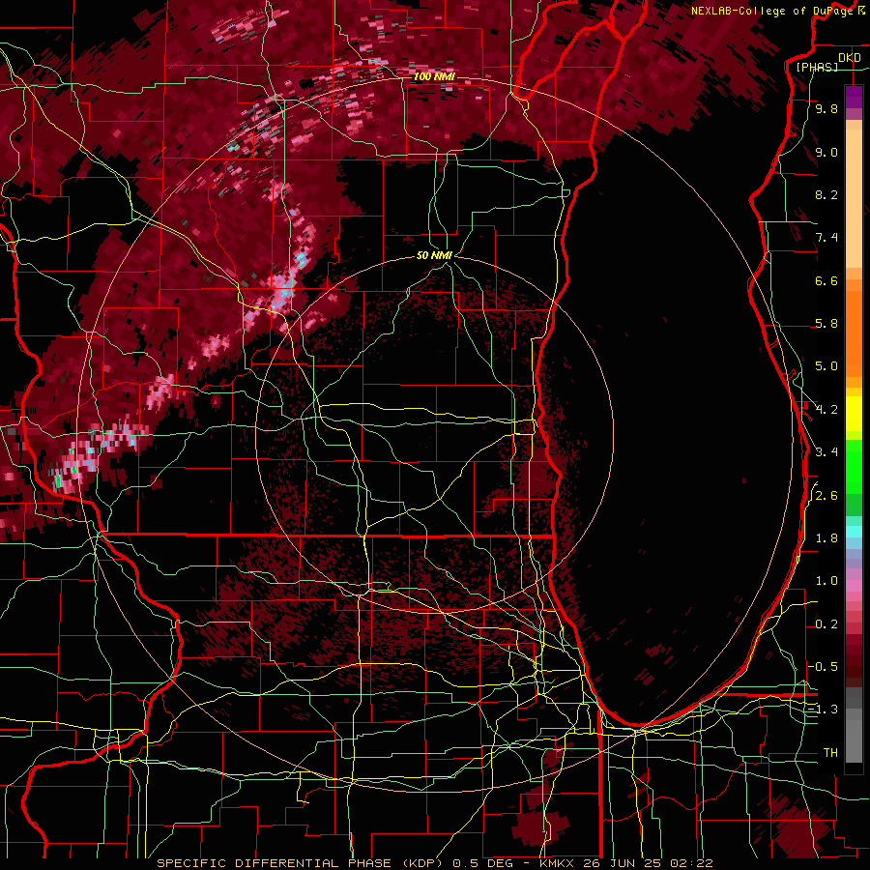Click the SPECIFIC DIFFERENTIAL PHASE (KDP) caption
This screenshot has width=870, height=870.
coord(302,863)
